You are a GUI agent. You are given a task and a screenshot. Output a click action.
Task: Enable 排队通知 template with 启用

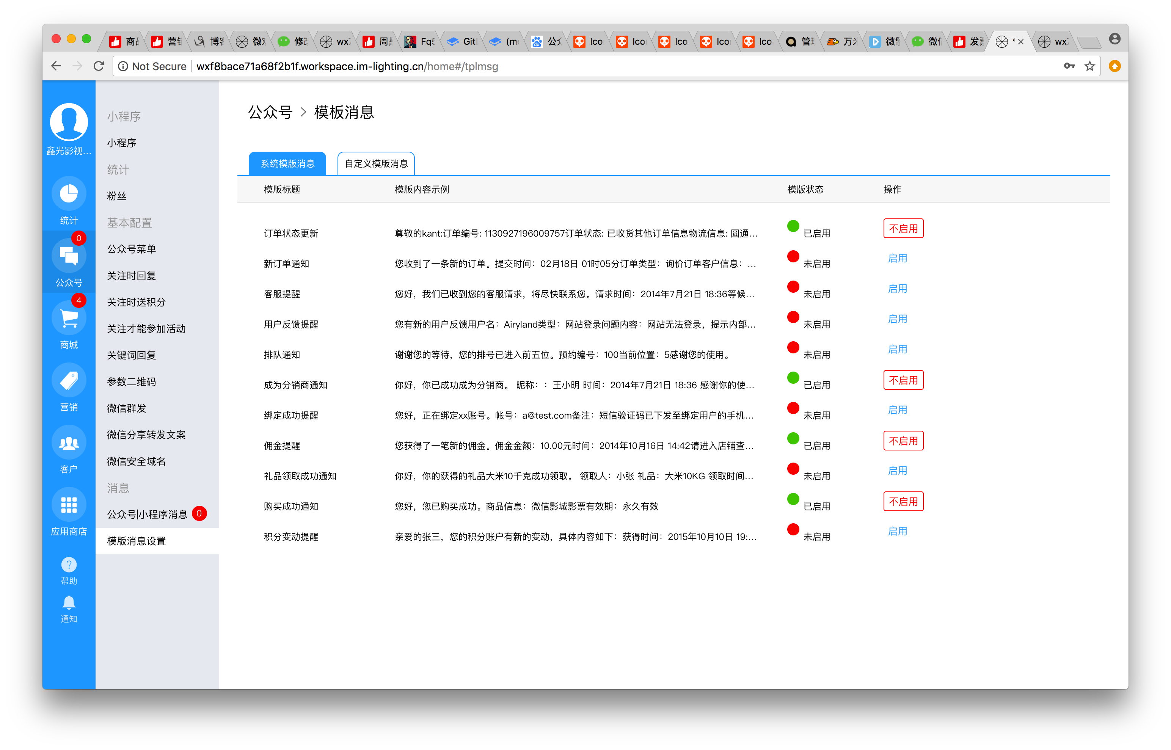coord(897,350)
